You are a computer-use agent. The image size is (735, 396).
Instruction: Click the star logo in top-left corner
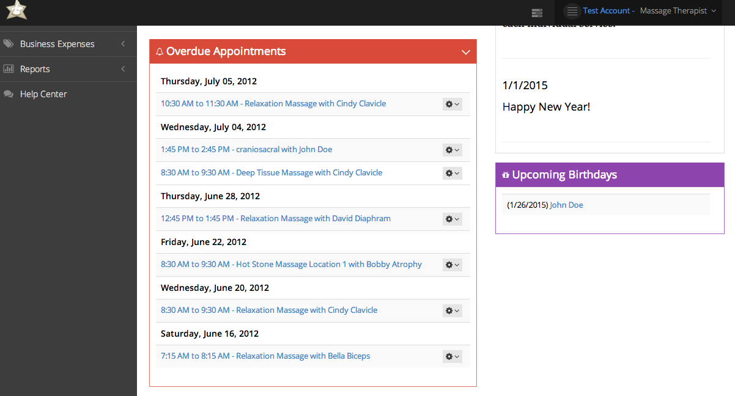(16, 10)
